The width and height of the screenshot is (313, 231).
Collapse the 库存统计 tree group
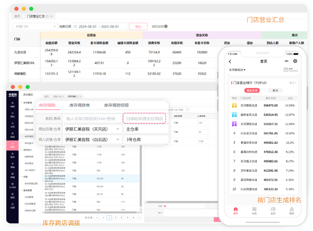21,150
